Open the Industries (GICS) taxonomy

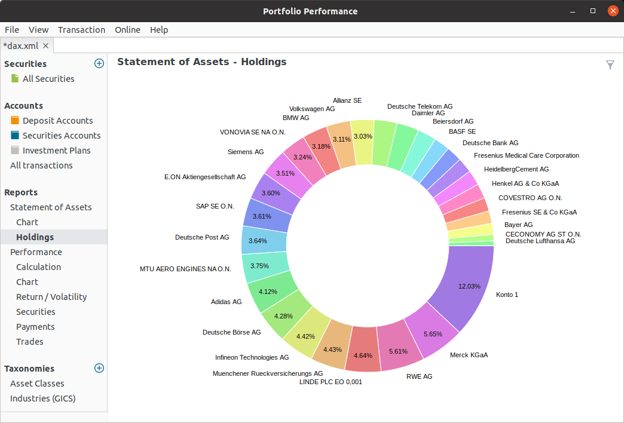(x=43, y=398)
